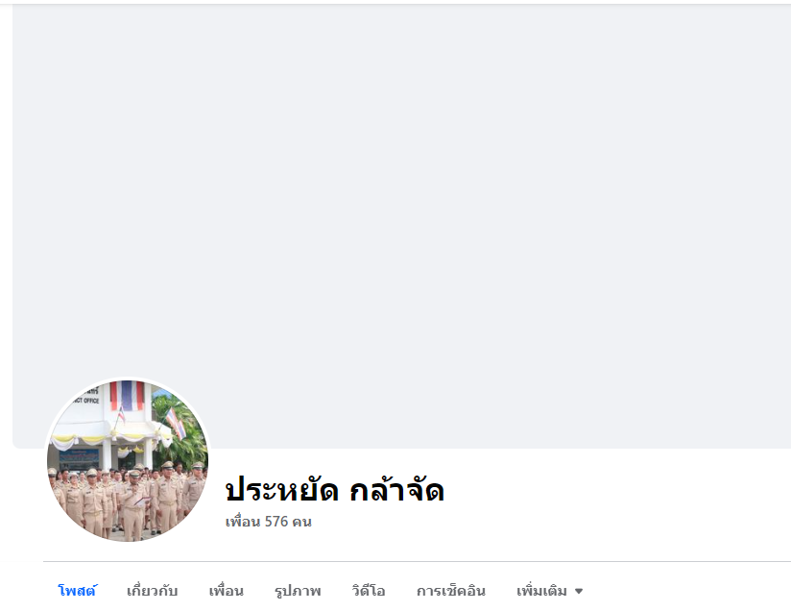The height and width of the screenshot is (611, 791).
Task: Click the surname กล้าจัด in heading
Action: click(397, 489)
